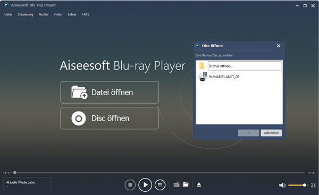This screenshot has height=195, width=319.
Task: Click the elapsed time display
Action: click(7, 173)
